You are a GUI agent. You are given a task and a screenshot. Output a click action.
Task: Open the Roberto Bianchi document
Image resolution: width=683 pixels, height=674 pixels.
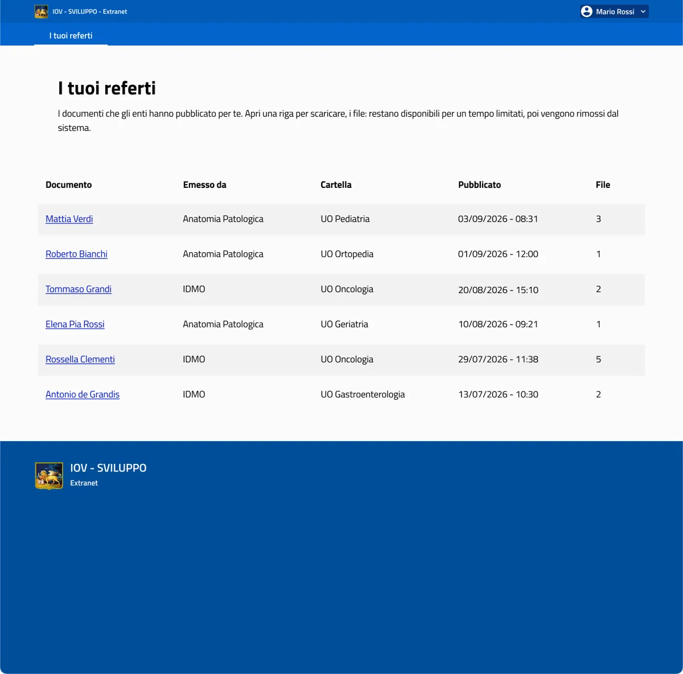click(x=76, y=254)
